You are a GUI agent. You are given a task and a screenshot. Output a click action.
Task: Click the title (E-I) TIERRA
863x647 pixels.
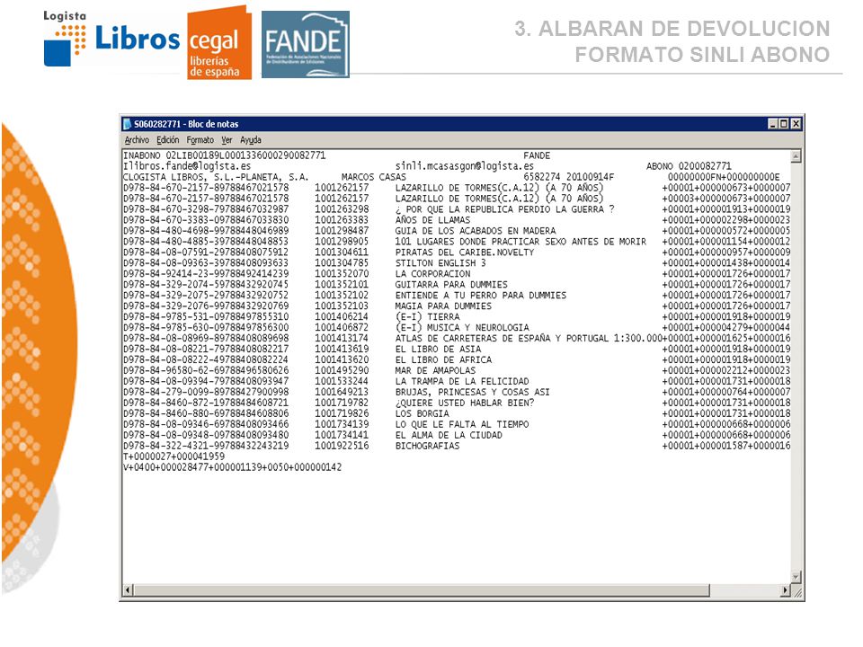click(x=427, y=317)
